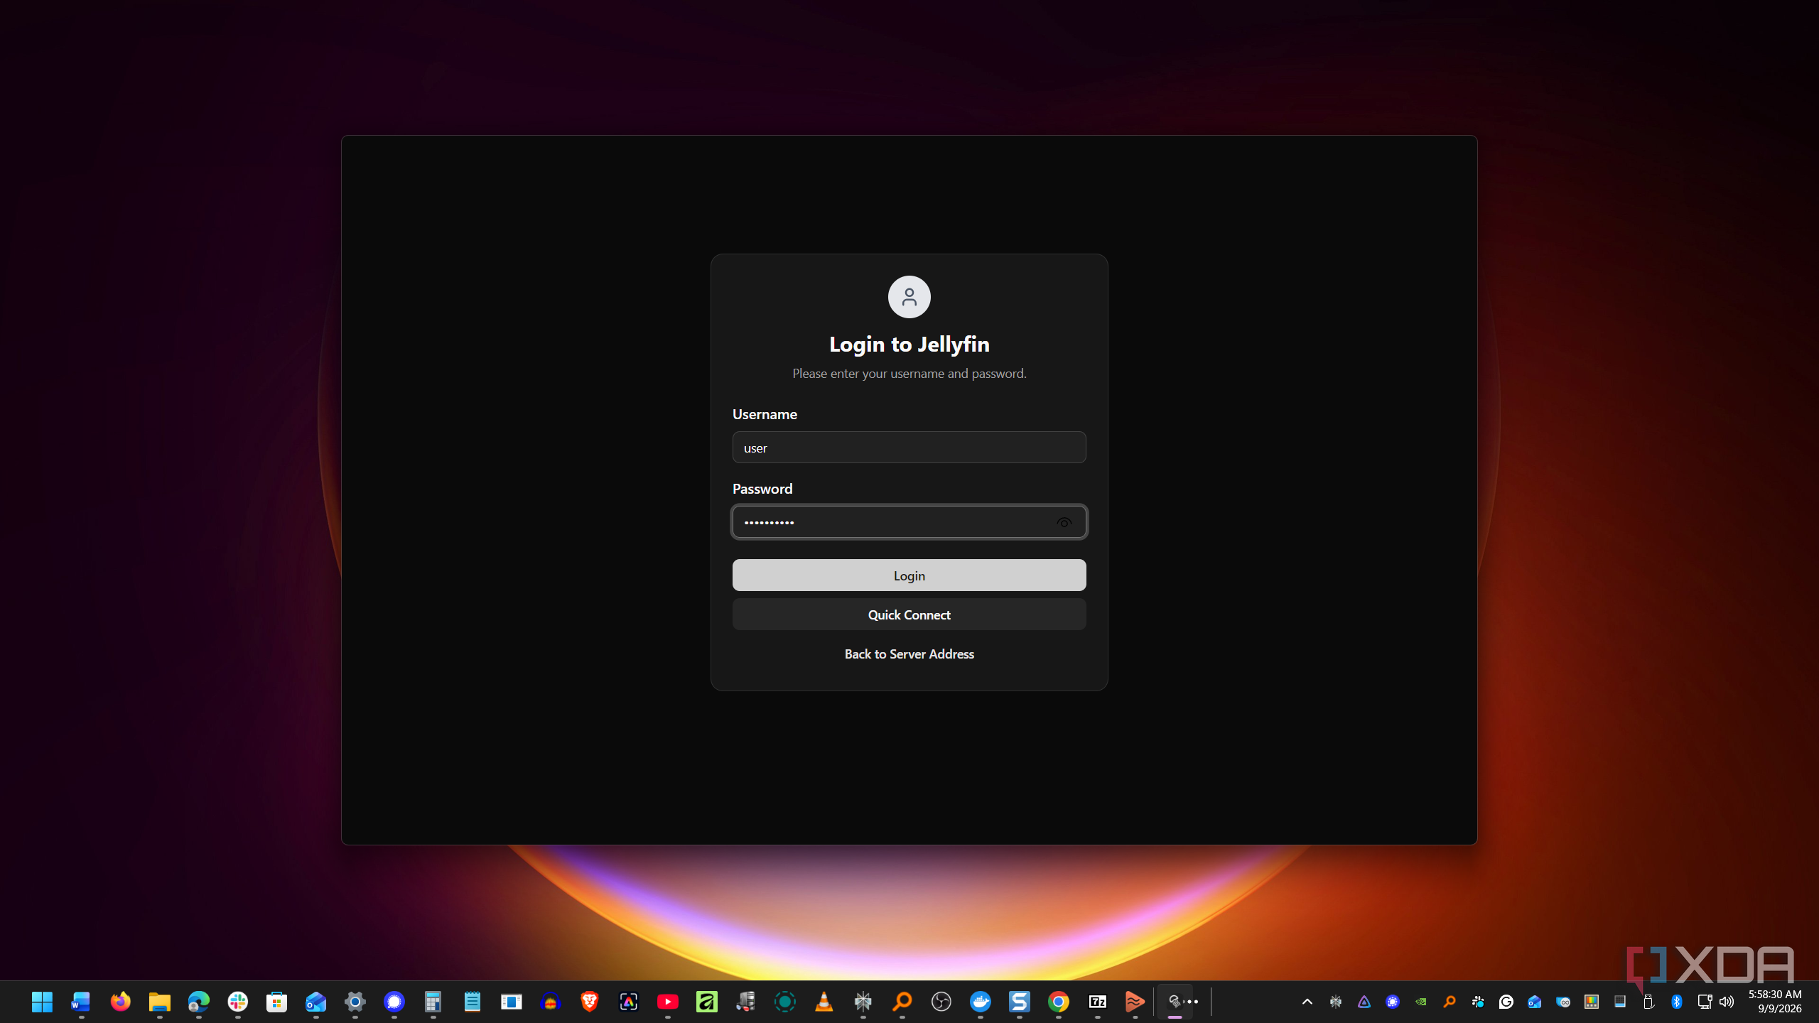Open the clock and date flyout

(x=1775, y=1002)
